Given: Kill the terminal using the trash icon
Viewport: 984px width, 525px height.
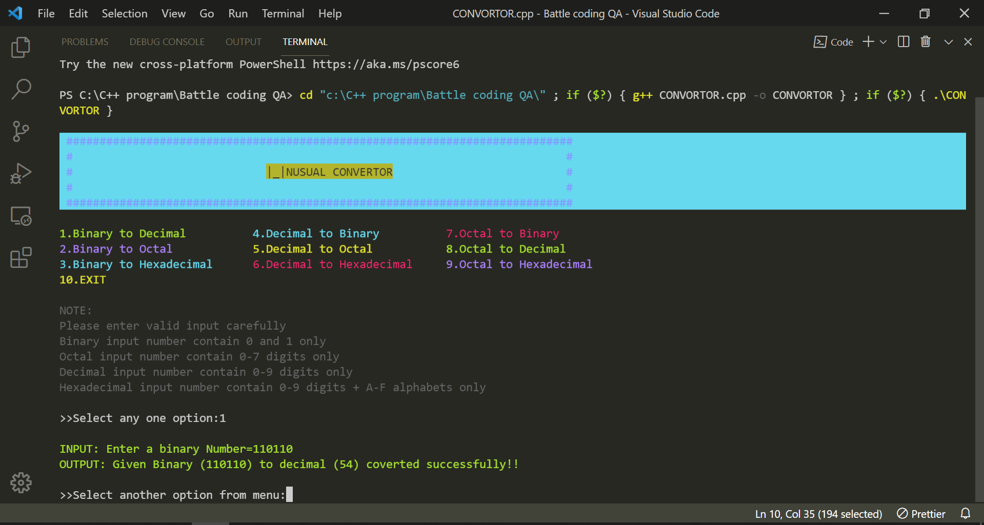Looking at the screenshot, I should point(925,41).
